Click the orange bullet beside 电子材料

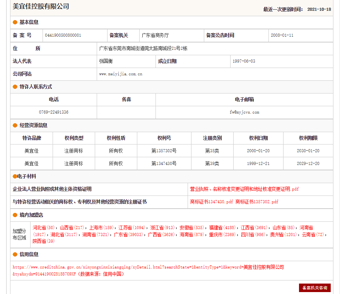pos(15,177)
